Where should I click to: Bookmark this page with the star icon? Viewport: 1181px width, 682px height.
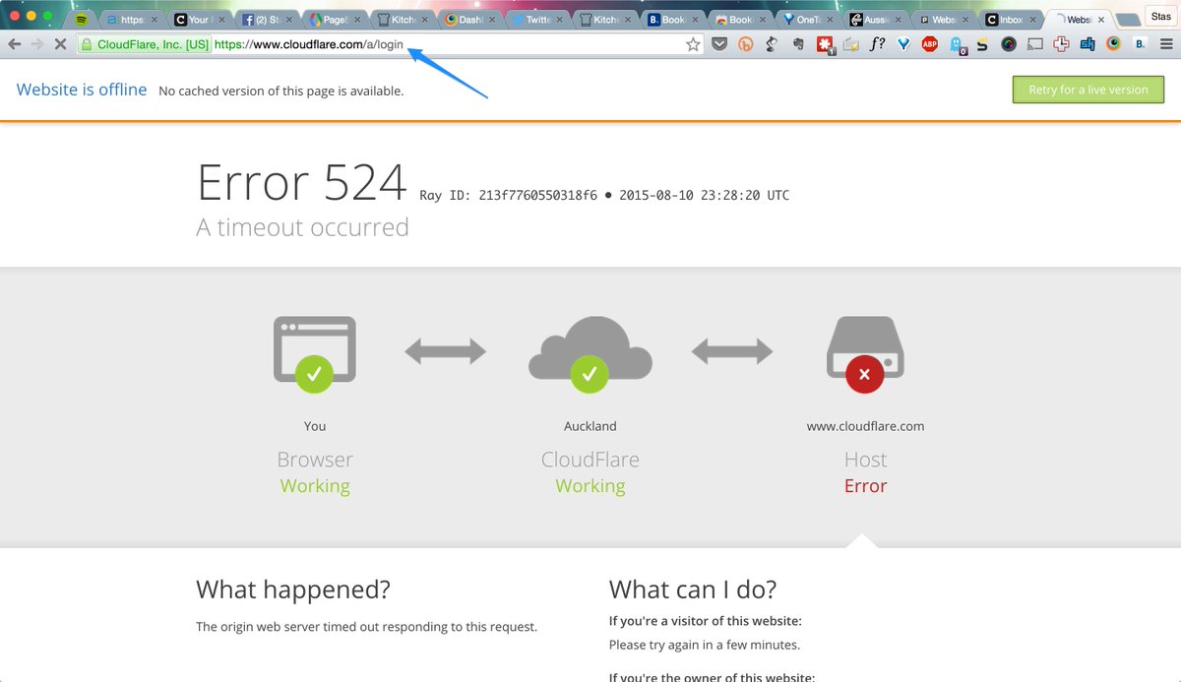pyautogui.click(x=693, y=43)
